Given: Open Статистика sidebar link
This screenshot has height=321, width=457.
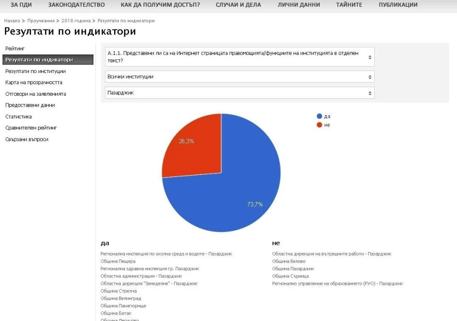Looking at the screenshot, I should (x=18, y=117).
